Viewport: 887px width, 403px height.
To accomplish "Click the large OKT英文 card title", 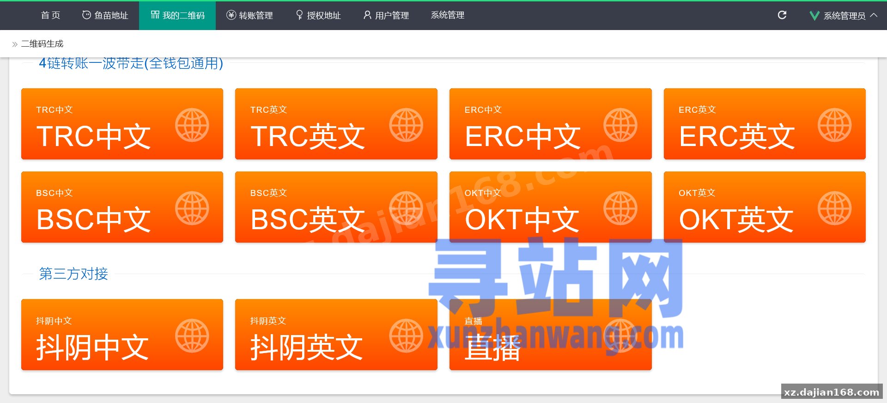I will pos(736,220).
